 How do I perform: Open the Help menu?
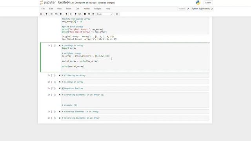pyautogui.click(x=108, y=9)
